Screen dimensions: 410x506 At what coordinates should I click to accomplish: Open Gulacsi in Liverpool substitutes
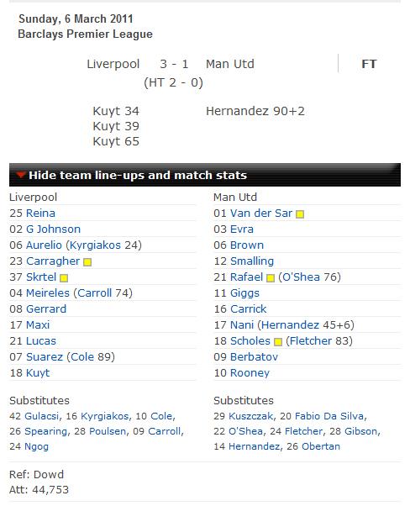coord(42,416)
